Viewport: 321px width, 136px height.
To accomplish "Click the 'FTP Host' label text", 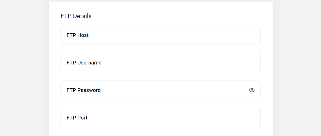I will [x=78, y=35].
